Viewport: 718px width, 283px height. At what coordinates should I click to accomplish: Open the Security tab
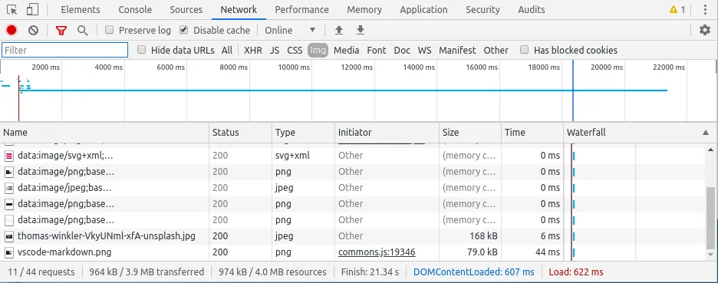pos(483,10)
